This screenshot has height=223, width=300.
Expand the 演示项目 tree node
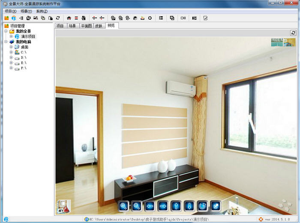pyautogui.click(x=11, y=36)
